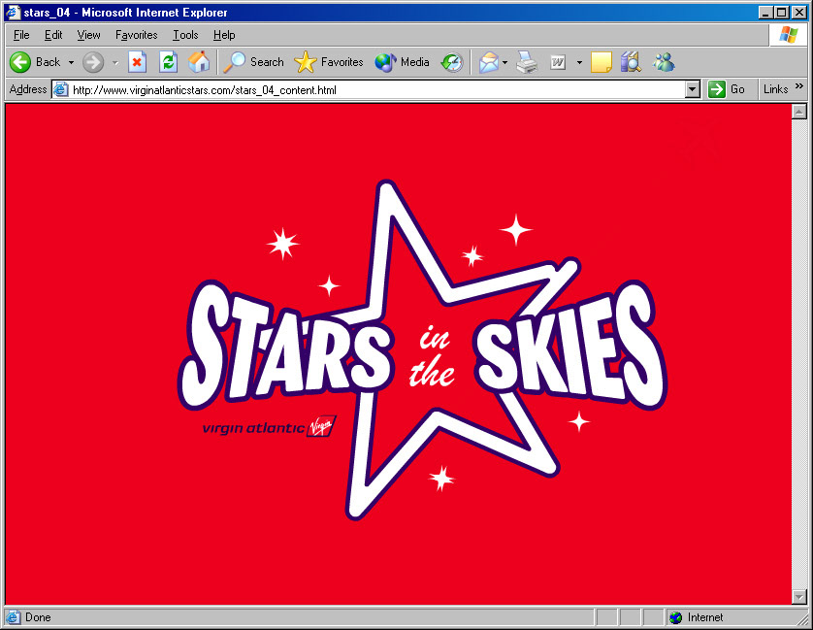Expand the Mail options dropdown arrow
813x630 pixels.
tap(505, 63)
